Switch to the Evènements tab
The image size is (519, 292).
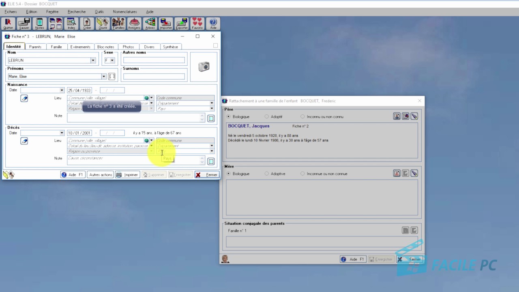[80, 47]
